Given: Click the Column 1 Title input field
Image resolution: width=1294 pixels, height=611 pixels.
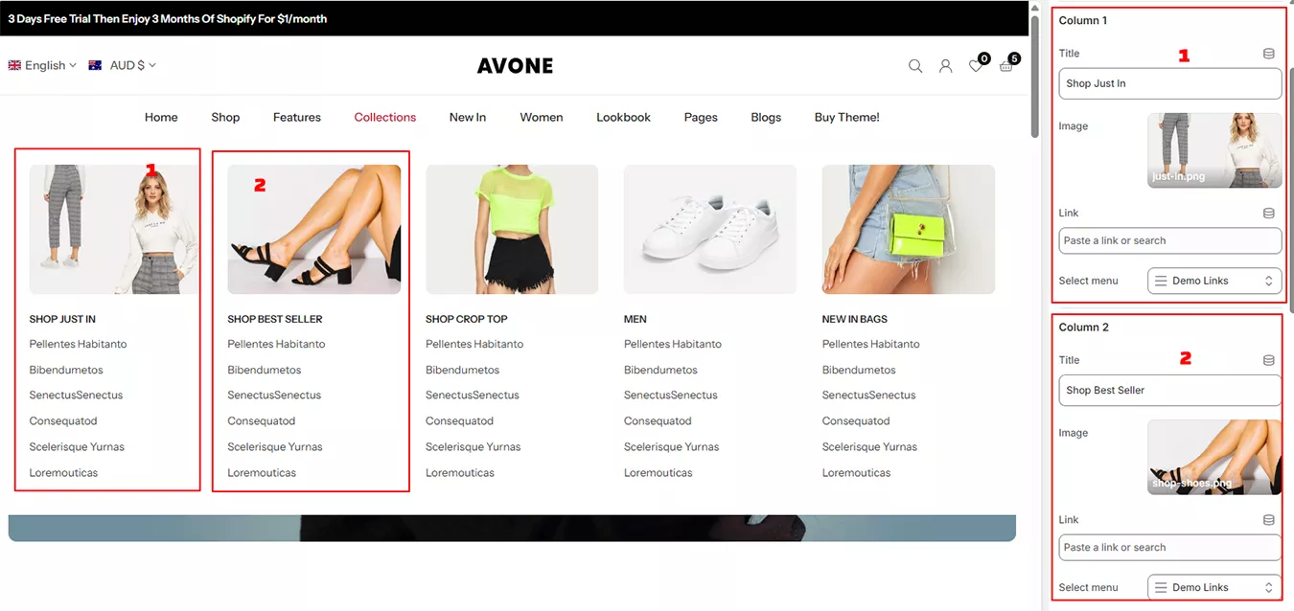Looking at the screenshot, I should tap(1169, 83).
